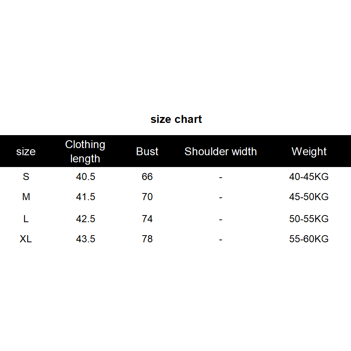Select the 45-50KG weight cell
The image size is (351, 351).
(309, 197)
